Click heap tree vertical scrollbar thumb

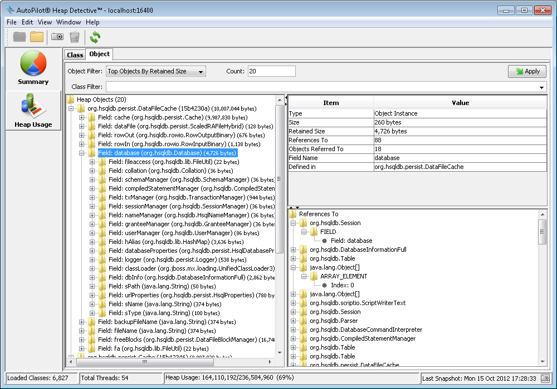[x=279, y=179]
